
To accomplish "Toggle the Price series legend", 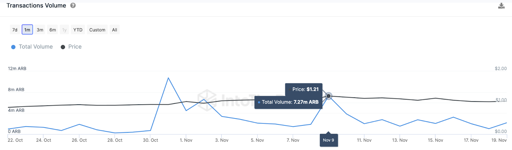I will pyautogui.click(x=75, y=47).
